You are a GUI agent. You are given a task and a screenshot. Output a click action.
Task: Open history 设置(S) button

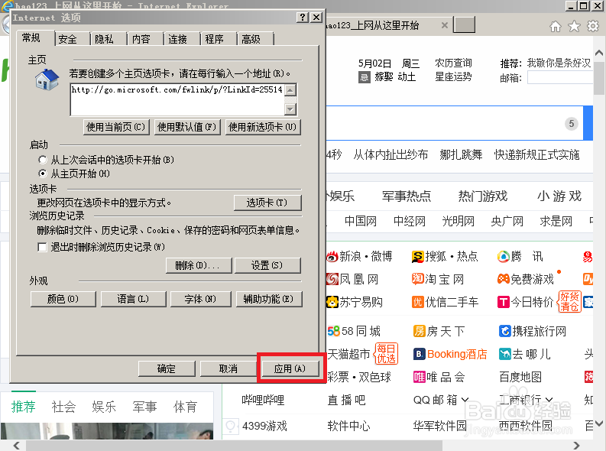click(x=267, y=265)
